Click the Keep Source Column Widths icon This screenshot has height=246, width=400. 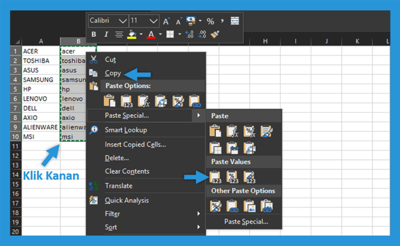point(232,148)
